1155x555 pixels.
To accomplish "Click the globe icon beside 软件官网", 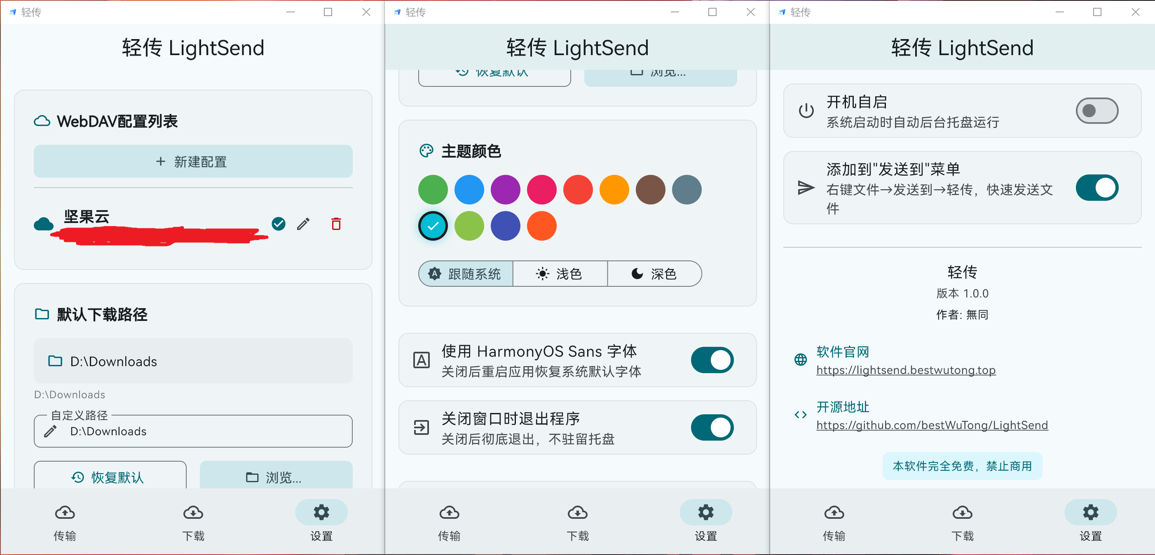I will coord(801,360).
